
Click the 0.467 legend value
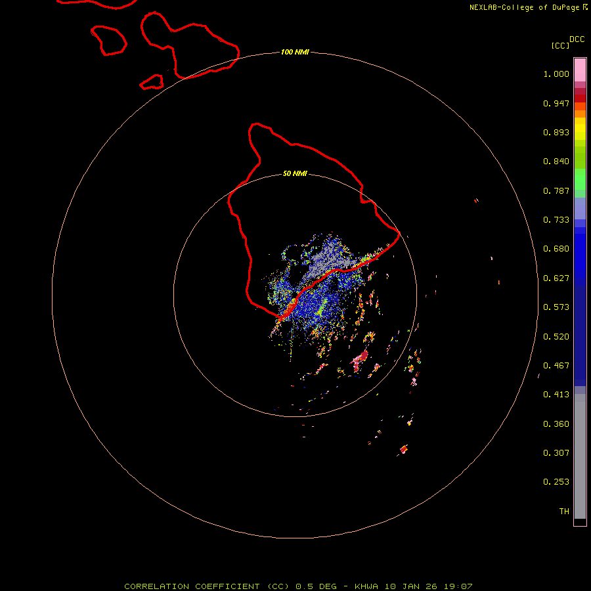click(556, 366)
